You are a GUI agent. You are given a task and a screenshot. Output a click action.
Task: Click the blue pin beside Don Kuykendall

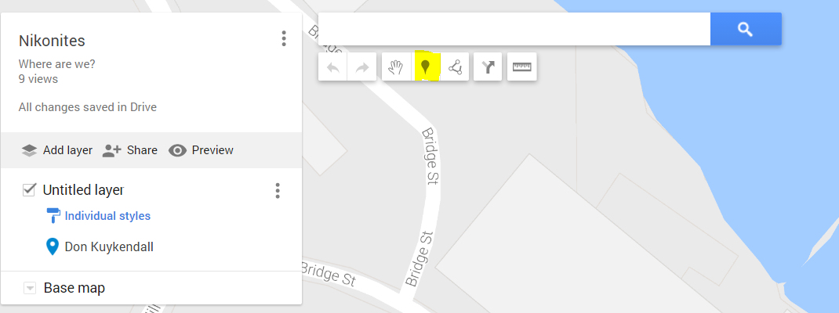(52, 246)
